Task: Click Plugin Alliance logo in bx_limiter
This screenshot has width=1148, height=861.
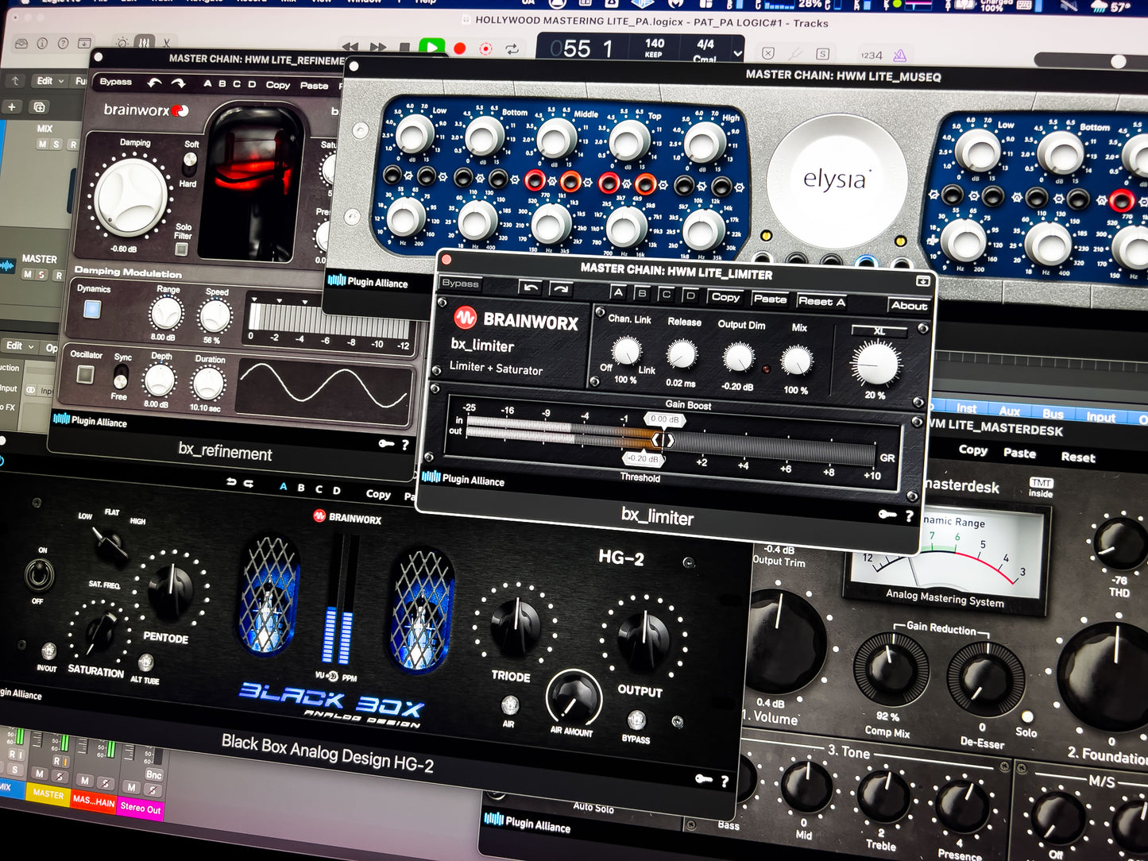Action: point(463,479)
